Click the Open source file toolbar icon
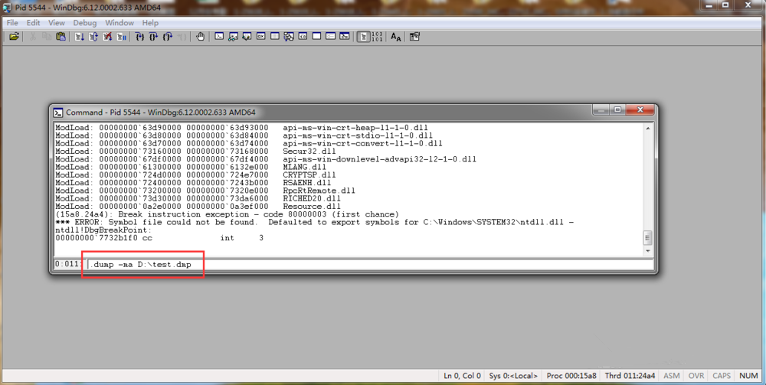This screenshot has height=385, width=766. pyautogui.click(x=14, y=37)
